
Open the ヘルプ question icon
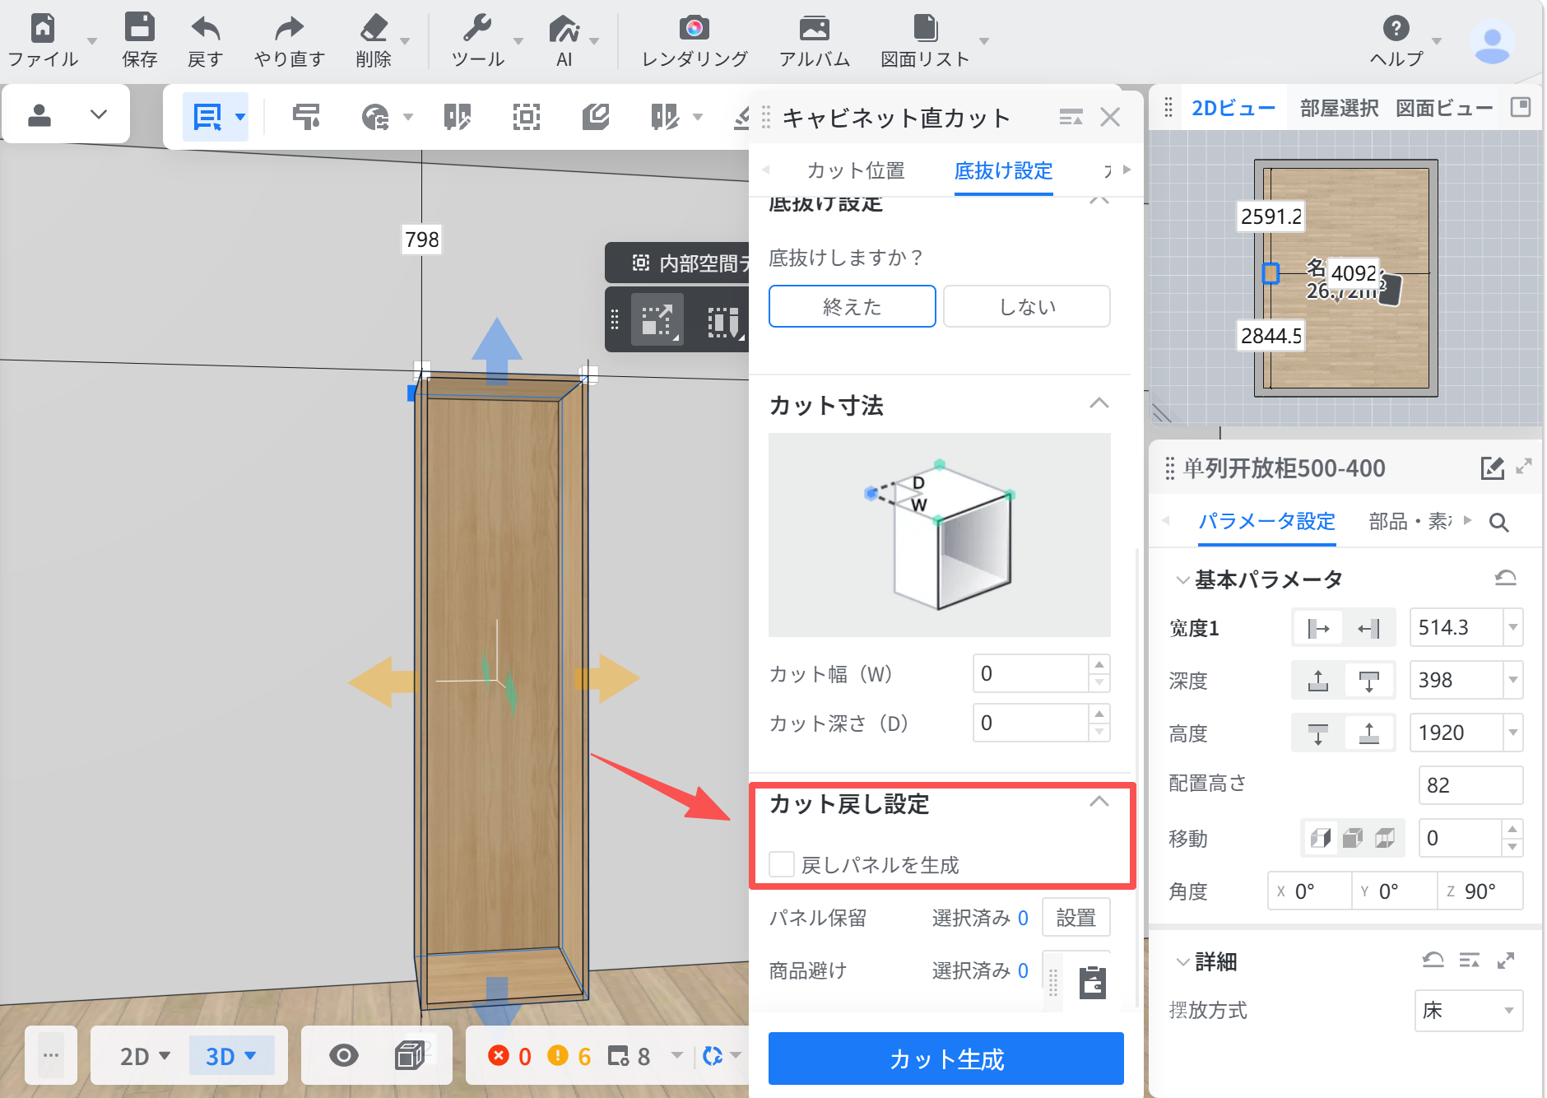1396,28
